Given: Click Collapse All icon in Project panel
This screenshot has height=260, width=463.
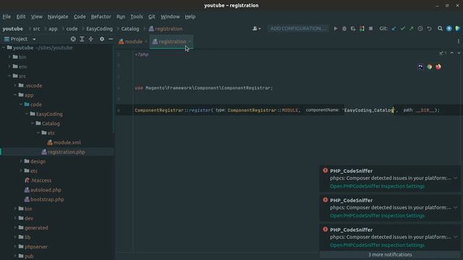Looking at the screenshot, I should [90, 39].
